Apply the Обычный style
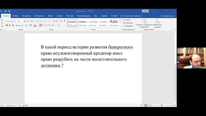Screen dimensions: 206x116 (72, 23)
